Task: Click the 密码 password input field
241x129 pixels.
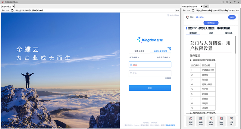Action: (150, 73)
